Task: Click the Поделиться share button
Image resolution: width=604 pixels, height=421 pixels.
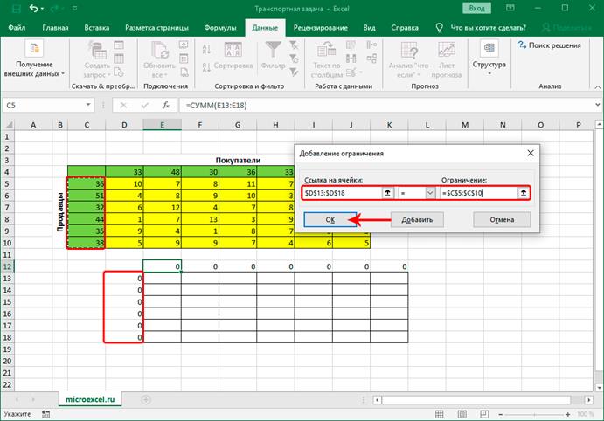Action: (x=567, y=28)
